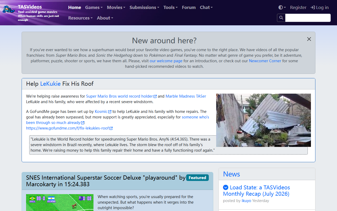
Task: Click the Load State news chevron icon
Action: tap(226, 188)
